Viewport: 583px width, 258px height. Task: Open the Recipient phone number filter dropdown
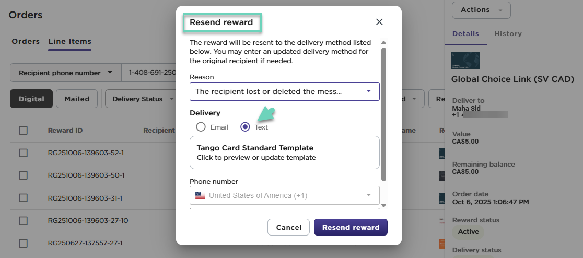coord(65,73)
